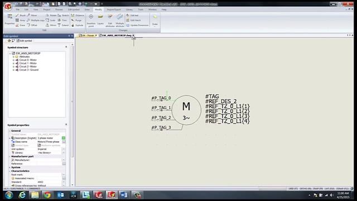Click the Class name browse button
Screen dimensions: 357x201
coord(64,142)
